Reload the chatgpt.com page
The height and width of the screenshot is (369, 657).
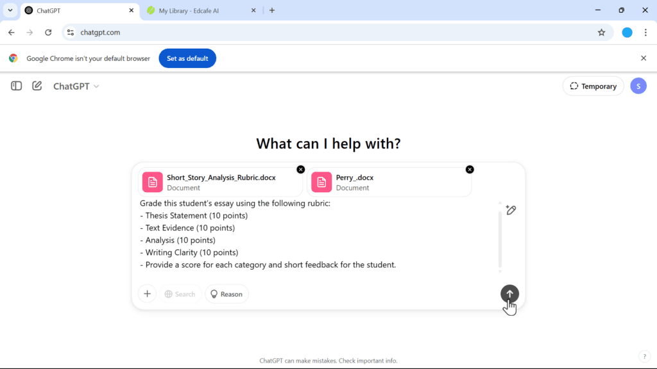48,32
